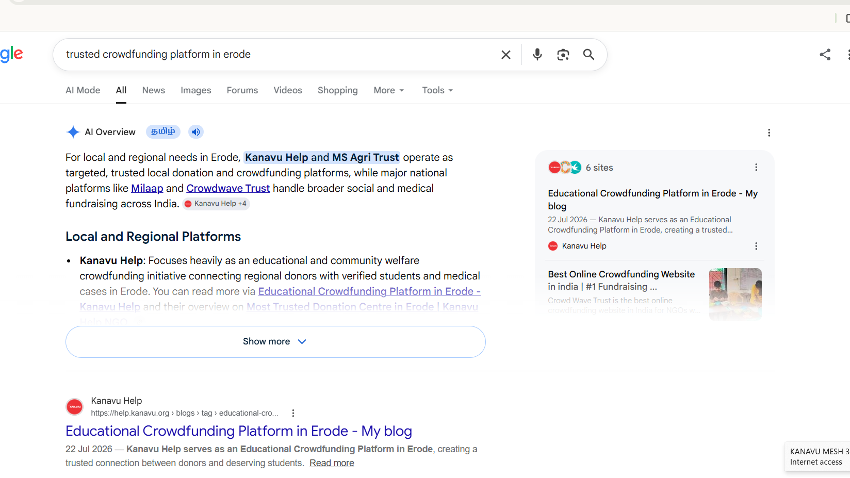
Task: Switch to the News tab
Action: [154, 90]
